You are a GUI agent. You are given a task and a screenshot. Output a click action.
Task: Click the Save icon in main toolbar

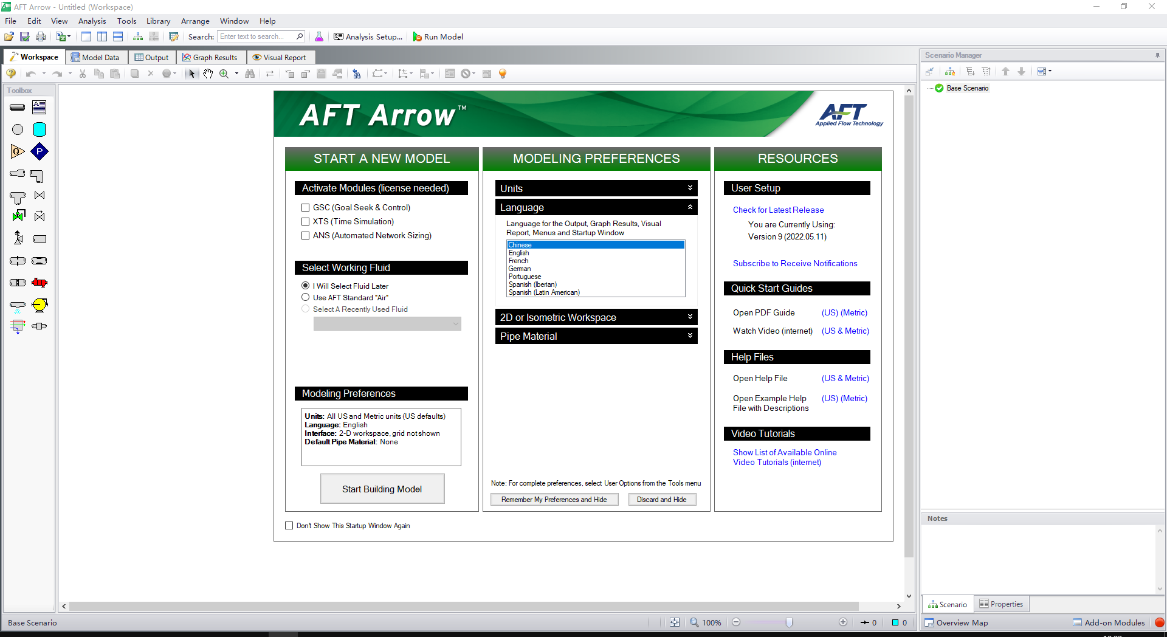[25, 36]
